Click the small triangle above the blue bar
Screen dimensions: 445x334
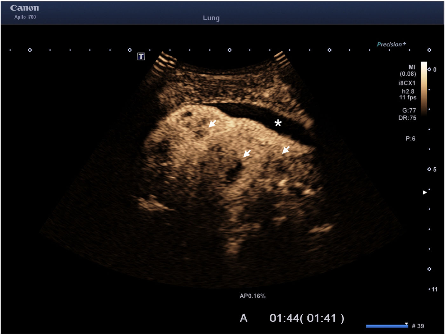click(x=406, y=324)
